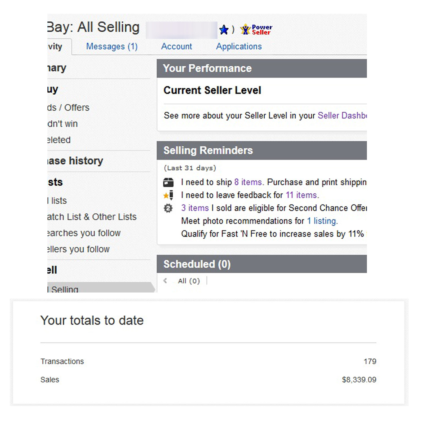Open the 1 listing photo recommendation
Viewport: 431px width, 431px height.
pos(322,221)
